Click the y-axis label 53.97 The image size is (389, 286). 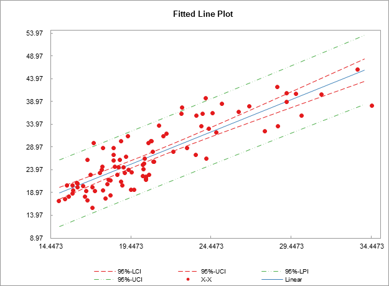tap(34, 33)
